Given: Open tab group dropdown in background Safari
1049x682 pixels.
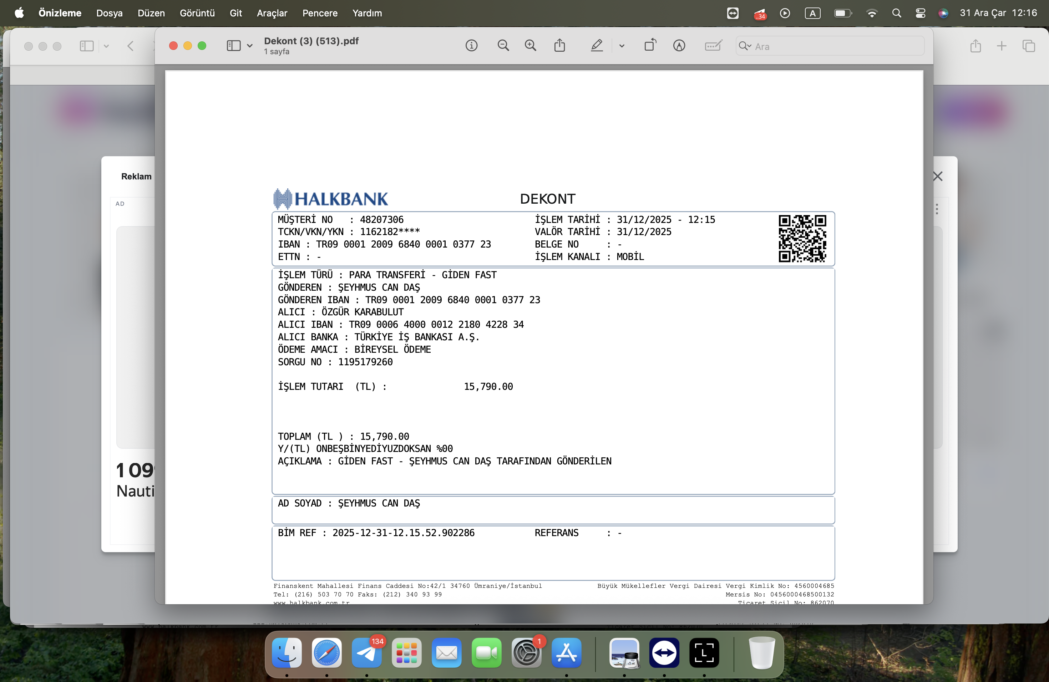Looking at the screenshot, I should point(106,46).
